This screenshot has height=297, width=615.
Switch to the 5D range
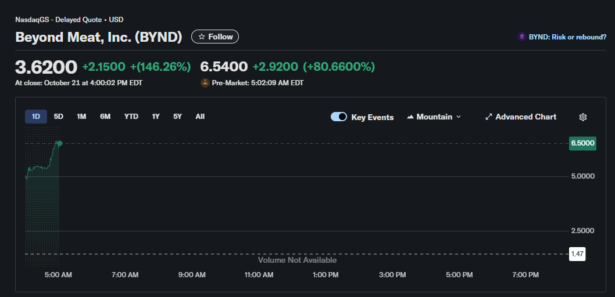59,117
